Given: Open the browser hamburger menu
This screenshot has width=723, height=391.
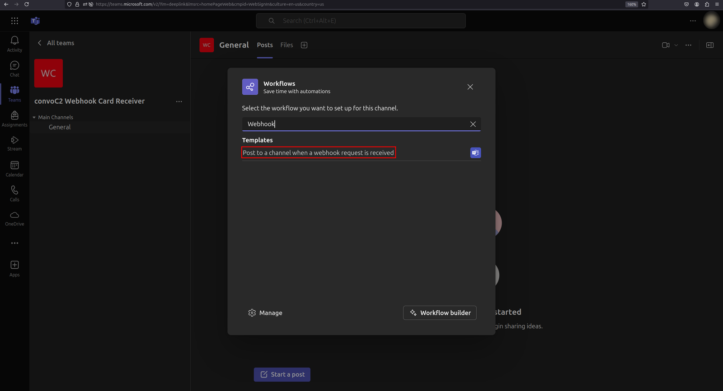Looking at the screenshot, I should [717, 4].
